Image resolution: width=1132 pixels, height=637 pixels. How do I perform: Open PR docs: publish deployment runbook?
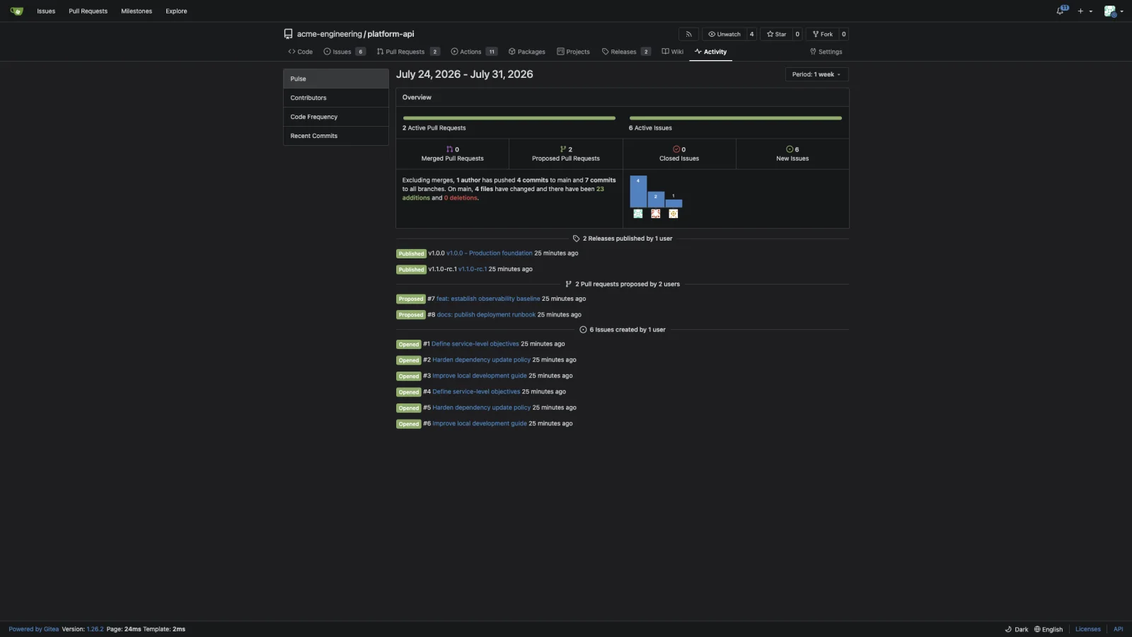486,315
